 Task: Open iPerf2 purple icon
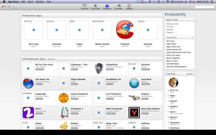(28, 112)
